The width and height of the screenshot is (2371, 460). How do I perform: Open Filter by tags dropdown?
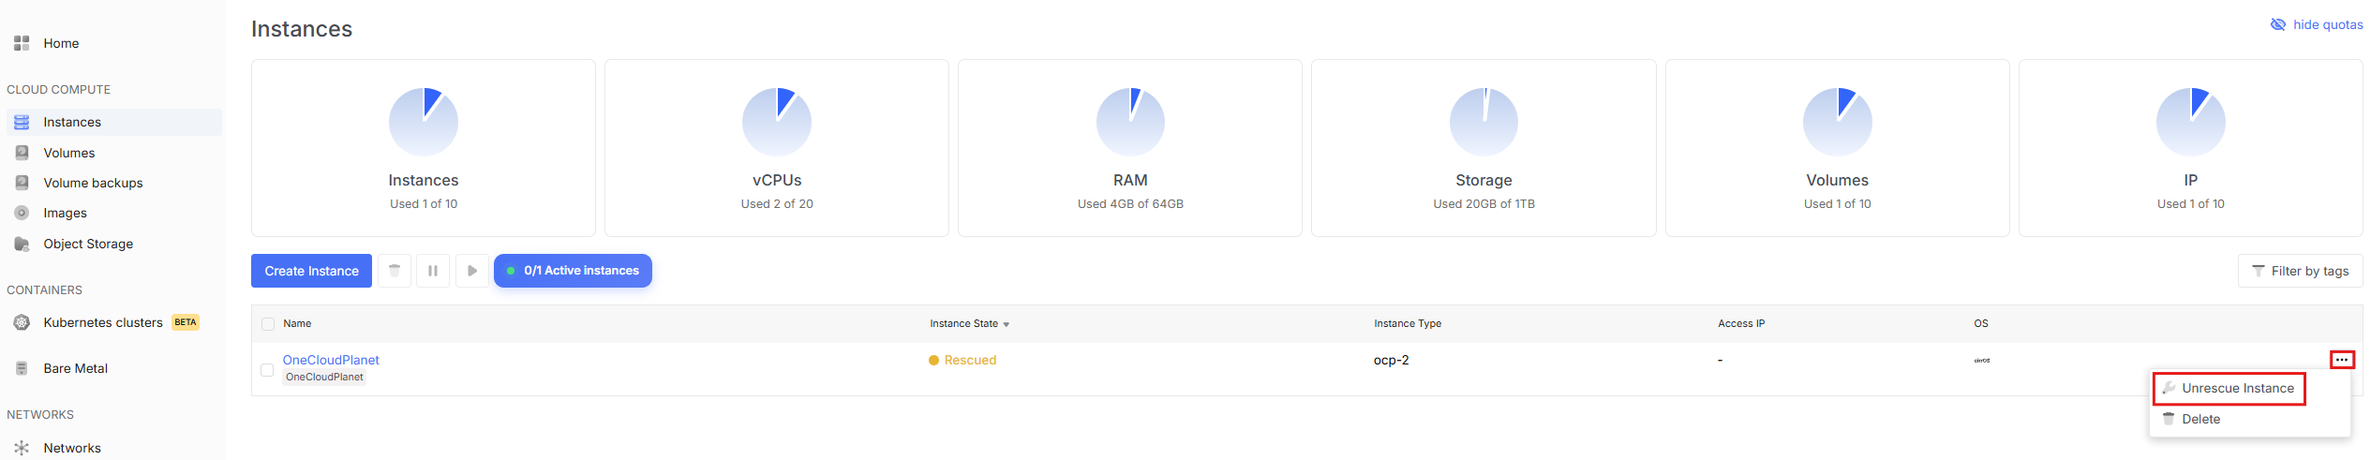pos(2300,271)
